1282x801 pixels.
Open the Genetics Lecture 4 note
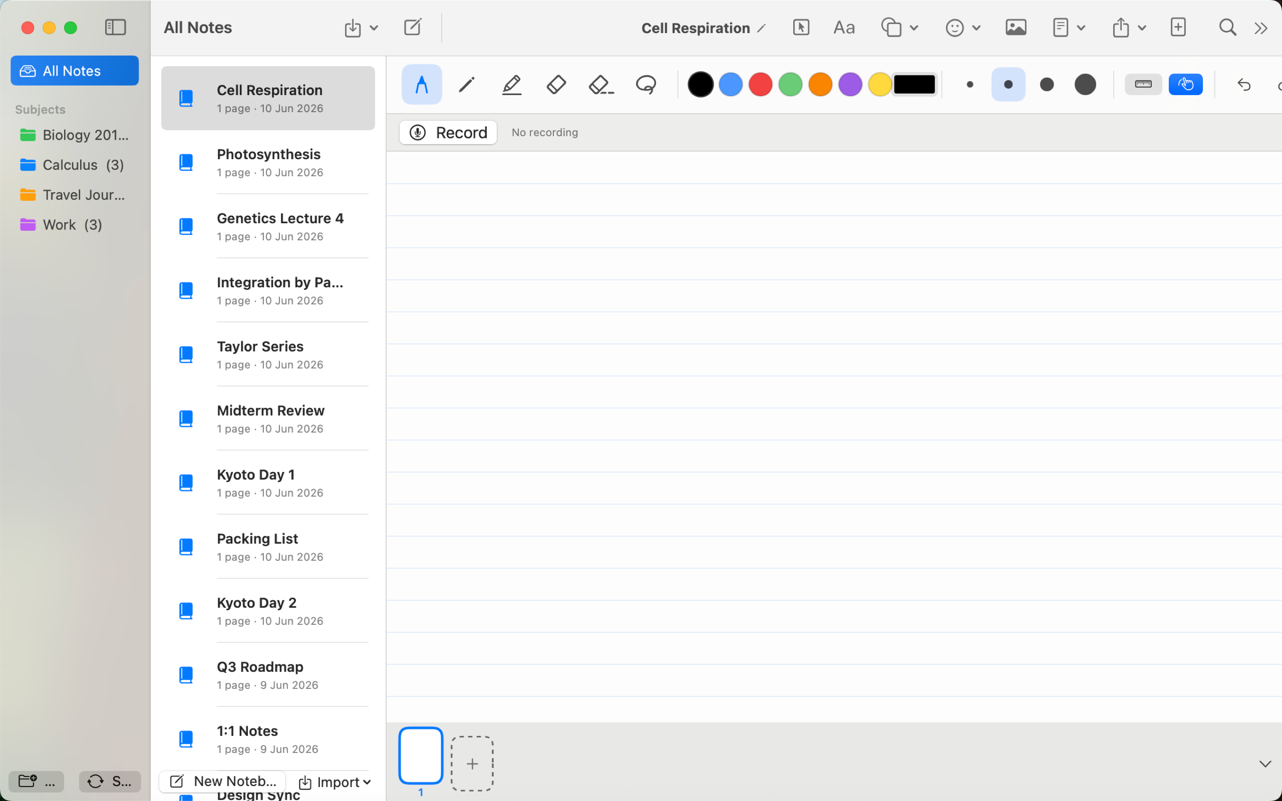coord(268,226)
